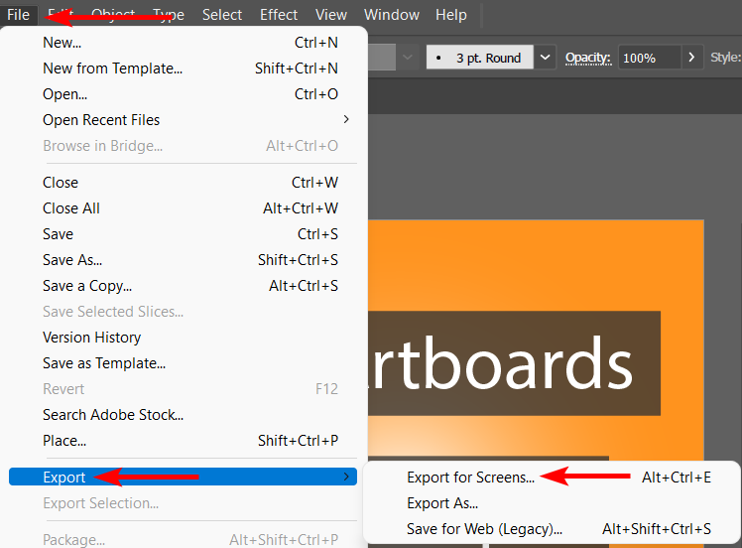The image size is (742, 548).
Task: Open the Help menu
Action: click(451, 15)
